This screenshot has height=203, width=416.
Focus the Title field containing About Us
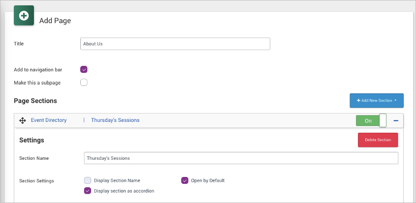175,44
